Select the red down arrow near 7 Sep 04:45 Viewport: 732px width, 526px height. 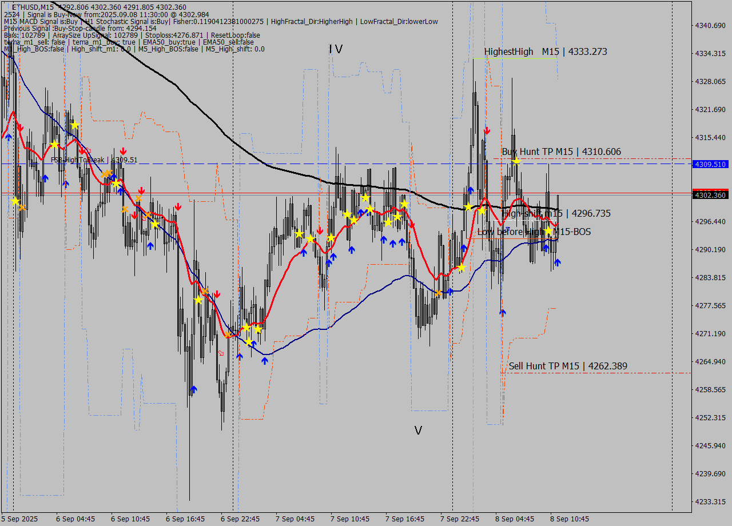(319, 230)
